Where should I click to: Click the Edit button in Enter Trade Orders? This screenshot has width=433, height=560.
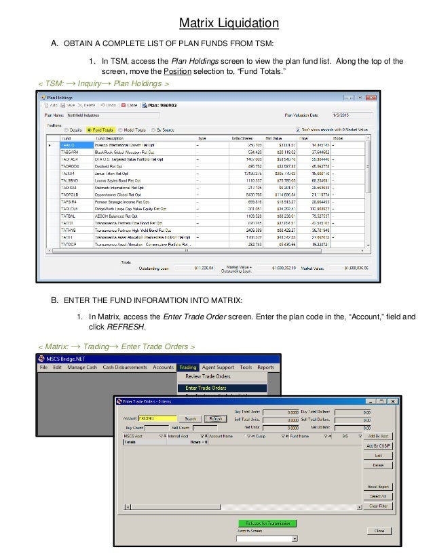[x=378, y=456]
